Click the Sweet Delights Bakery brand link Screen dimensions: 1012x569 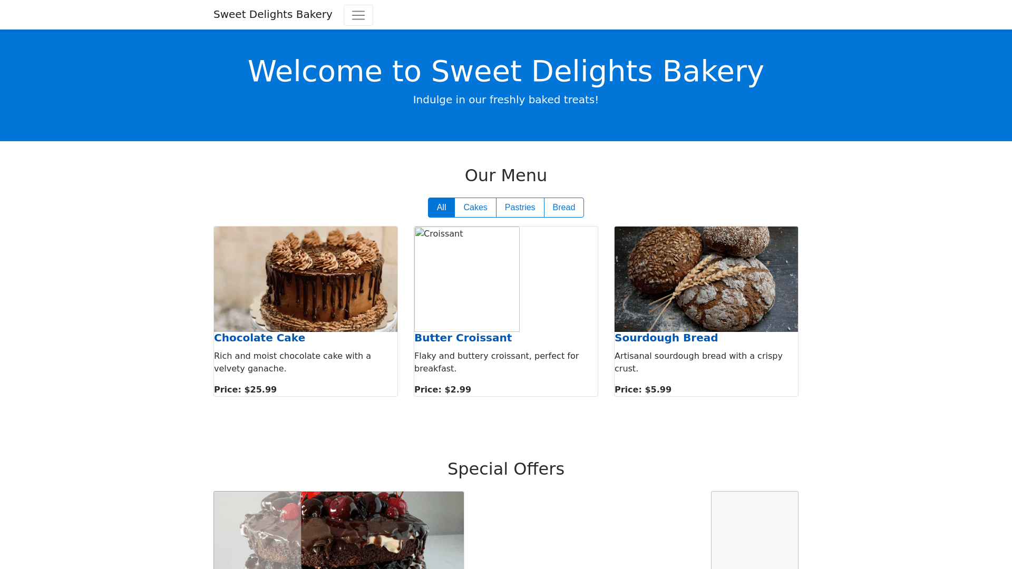pyautogui.click(x=273, y=14)
